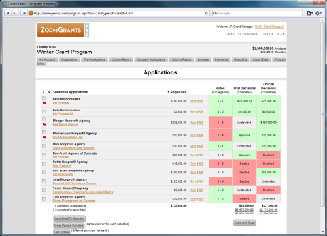Screen dimensions: 327x236
Task: Click the site favicon in the address bar
Action: coord(31,13)
